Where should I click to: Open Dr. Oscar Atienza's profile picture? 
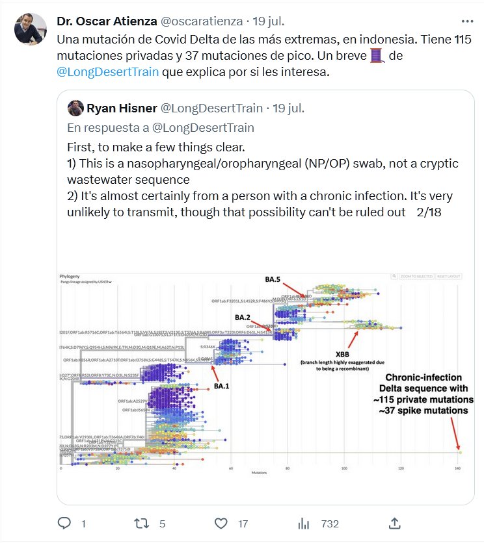point(31,29)
